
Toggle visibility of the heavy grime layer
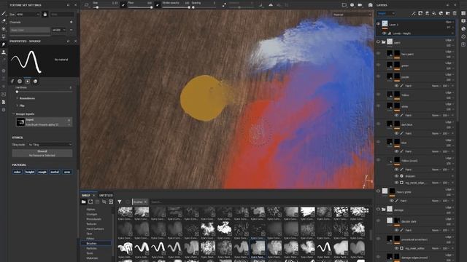[x=378, y=191]
